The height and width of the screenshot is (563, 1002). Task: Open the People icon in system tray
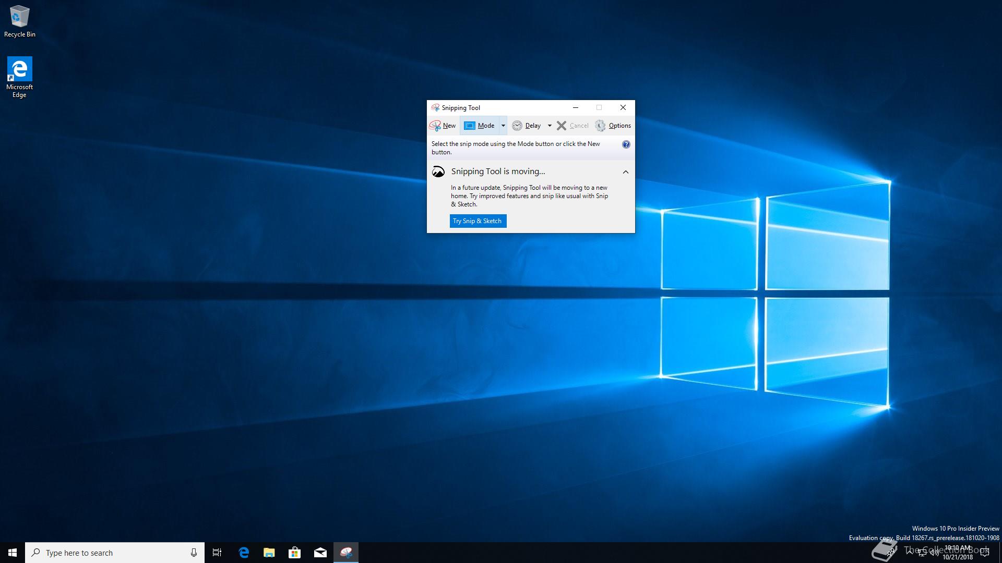pos(890,553)
